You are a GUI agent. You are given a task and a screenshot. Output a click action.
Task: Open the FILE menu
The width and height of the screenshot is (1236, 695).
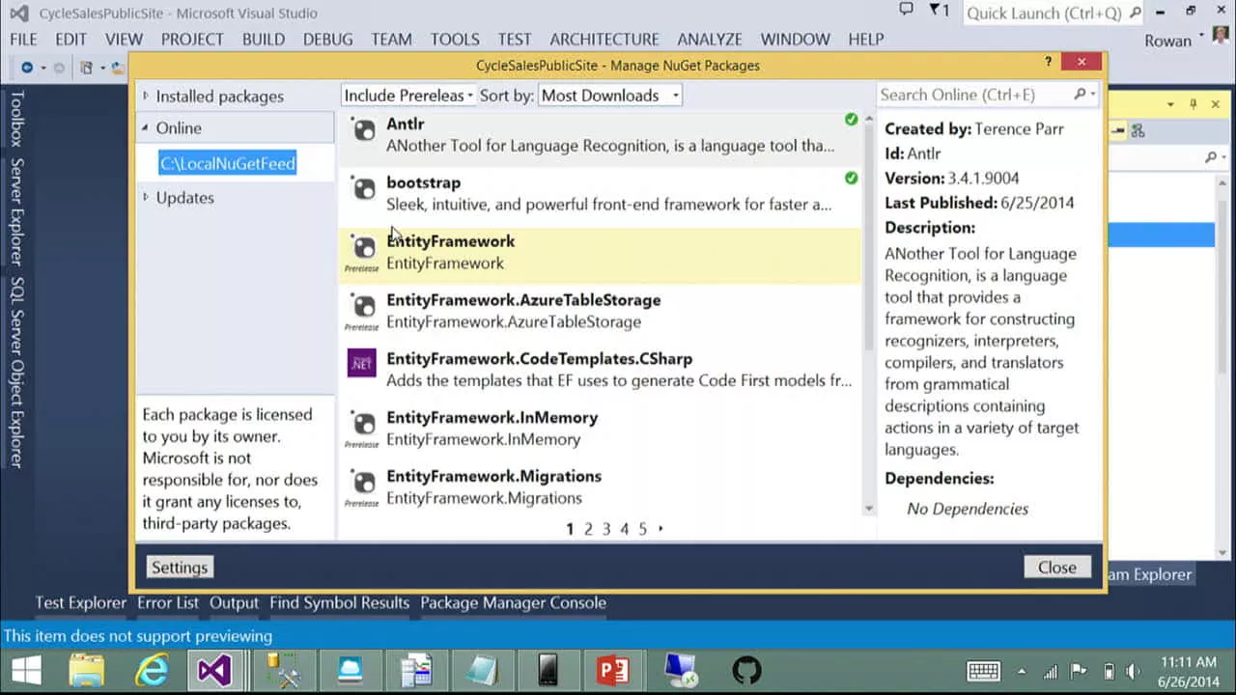[23, 39]
